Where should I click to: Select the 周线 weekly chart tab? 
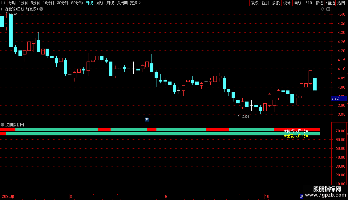click(x=100, y=3)
